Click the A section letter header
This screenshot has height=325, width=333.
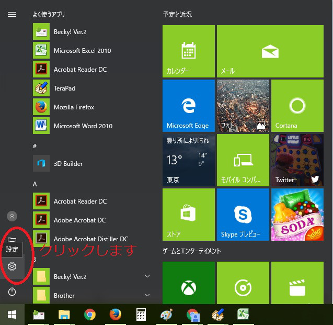pos(35,184)
